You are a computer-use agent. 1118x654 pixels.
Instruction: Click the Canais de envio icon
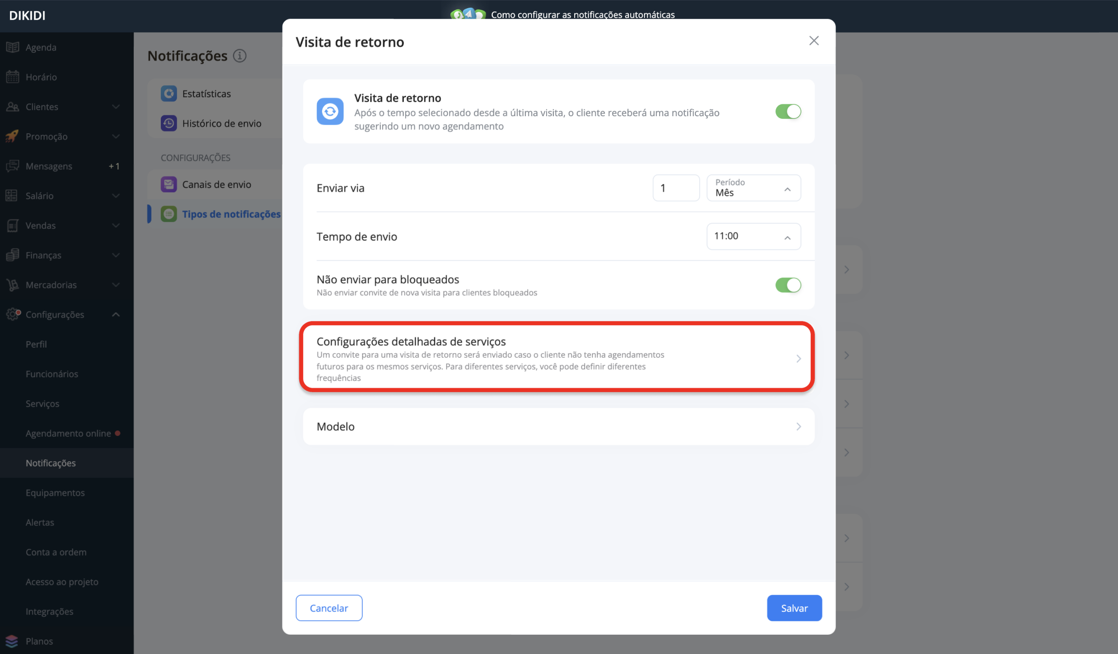169,184
